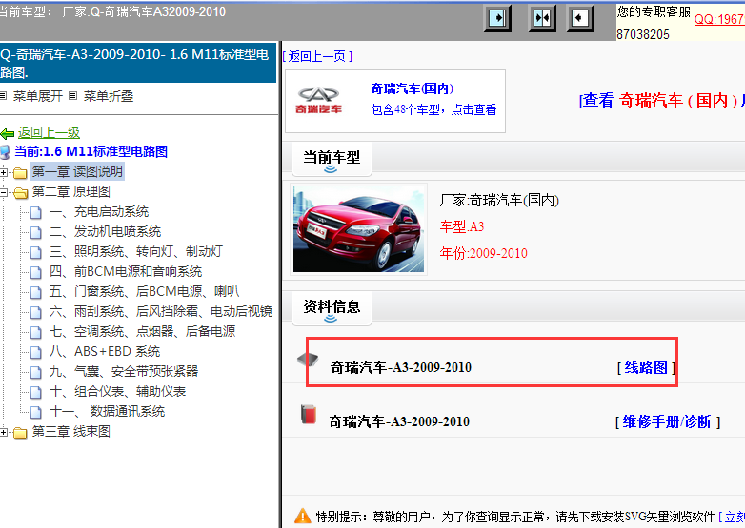Click the customer service number 87038205

[643, 34]
